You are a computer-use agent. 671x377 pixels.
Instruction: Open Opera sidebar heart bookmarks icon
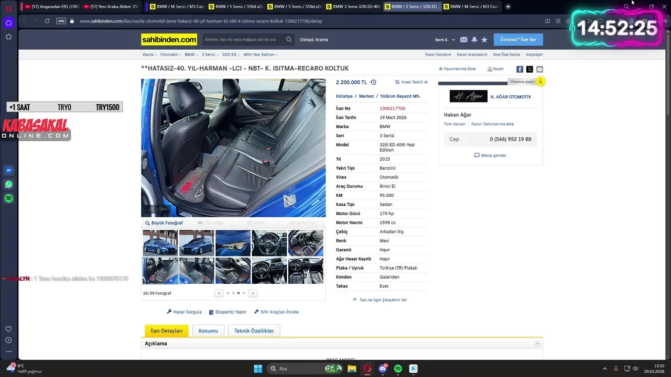[x=8, y=329]
